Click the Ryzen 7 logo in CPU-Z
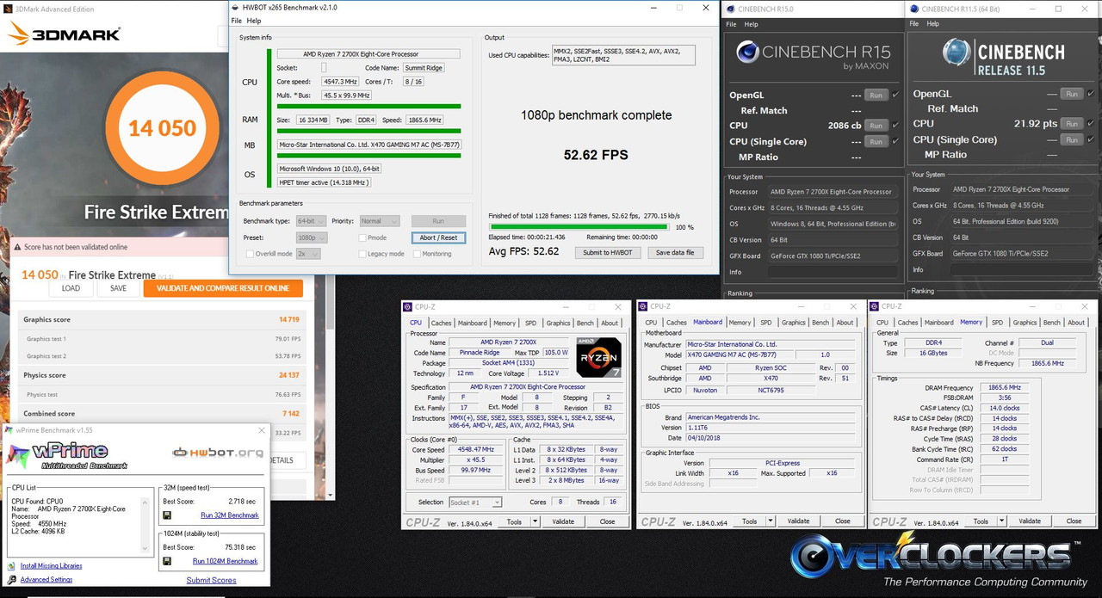Screen dimensions: 1102x598 click(x=598, y=356)
